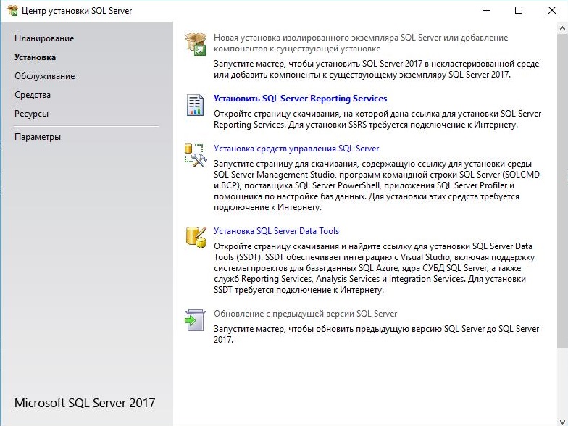
Task: Start new standalone SQL Server installation link
Action: coord(361,43)
